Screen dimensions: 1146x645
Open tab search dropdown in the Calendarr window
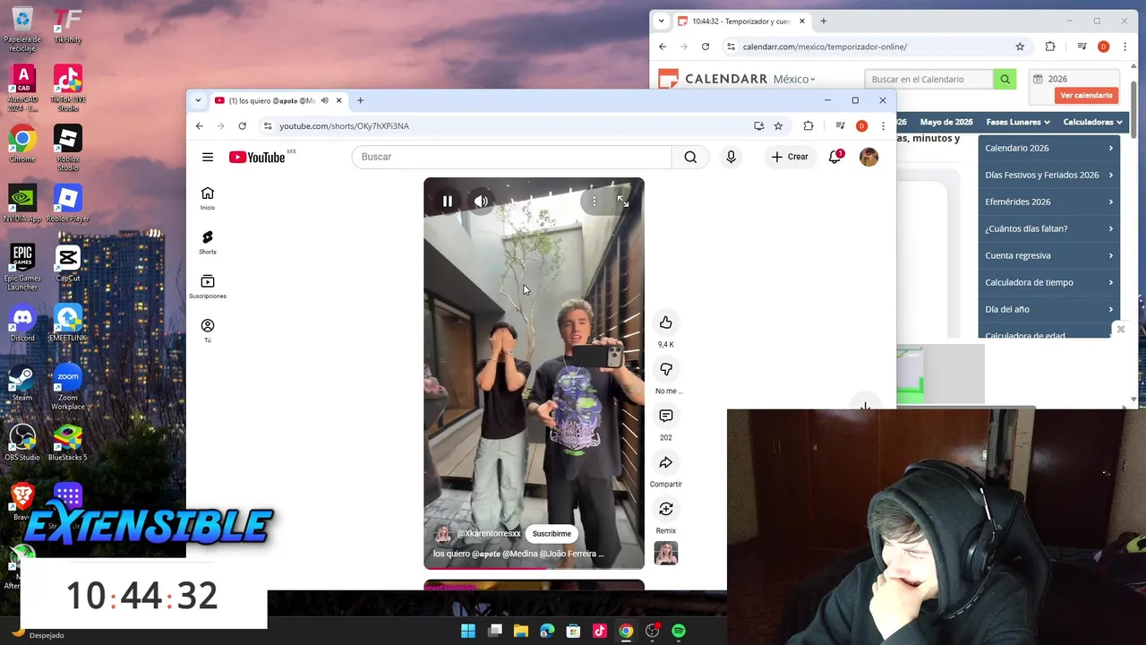pos(661,21)
